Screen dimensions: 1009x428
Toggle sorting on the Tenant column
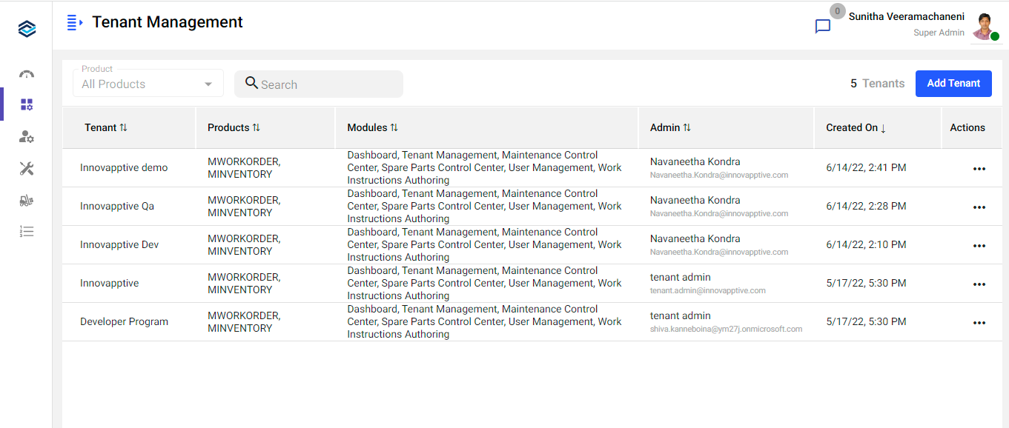click(123, 127)
